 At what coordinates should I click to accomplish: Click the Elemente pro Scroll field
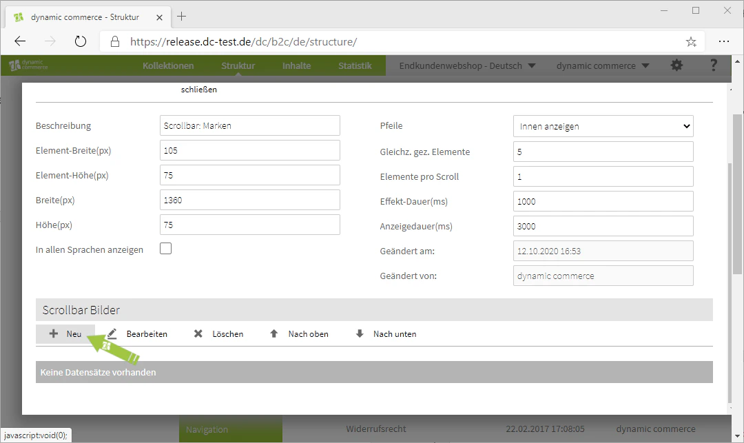pyautogui.click(x=603, y=176)
